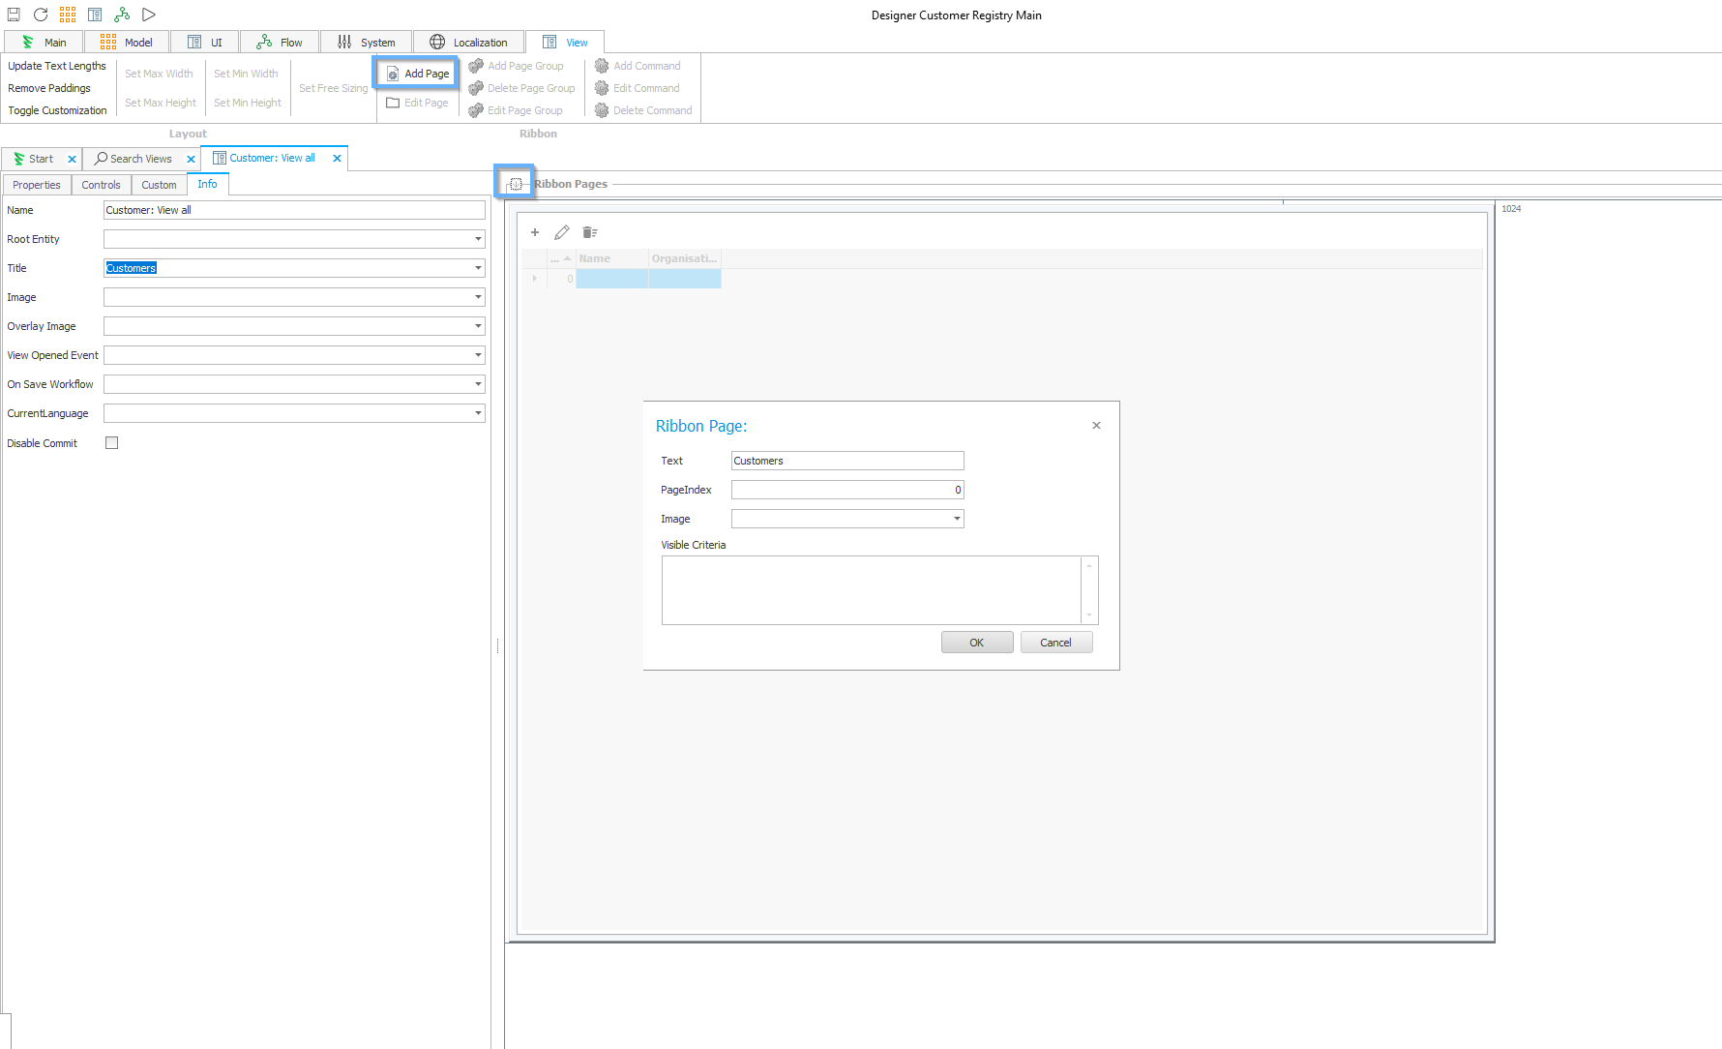The width and height of the screenshot is (1722, 1049).
Task: Close the Start document tab
Action: (72, 160)
